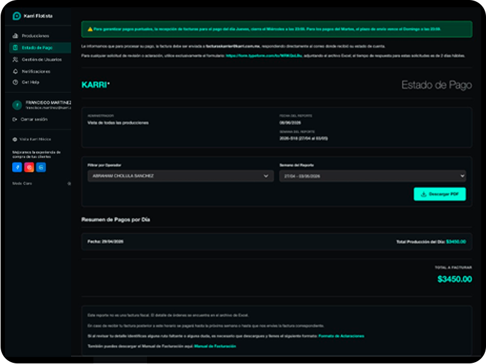Click the KARRI logo in report header
The height and width of the screenshot is (364, 486).
95,85
